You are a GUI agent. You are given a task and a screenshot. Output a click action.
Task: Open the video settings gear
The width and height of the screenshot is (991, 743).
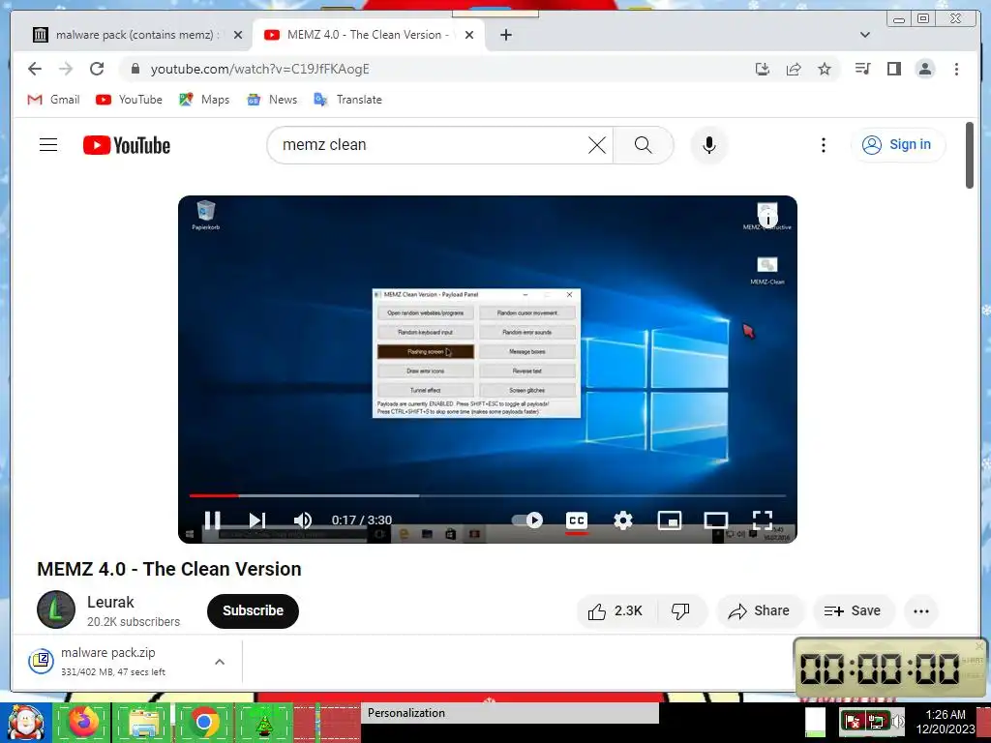622,520
